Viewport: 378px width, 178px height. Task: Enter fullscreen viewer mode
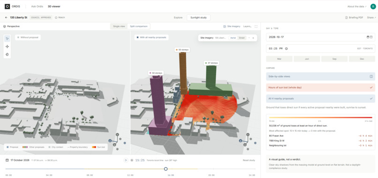click(x=256, y=27)
